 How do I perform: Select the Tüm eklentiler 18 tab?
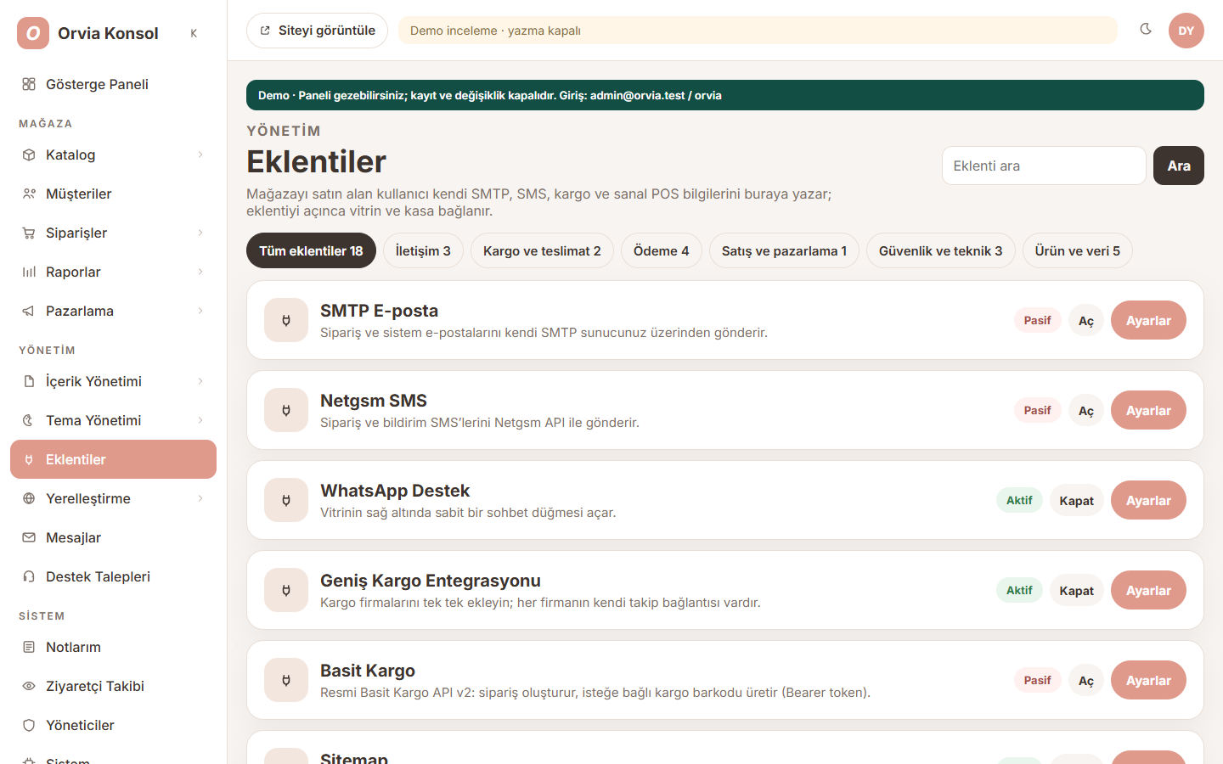[311, 250]
